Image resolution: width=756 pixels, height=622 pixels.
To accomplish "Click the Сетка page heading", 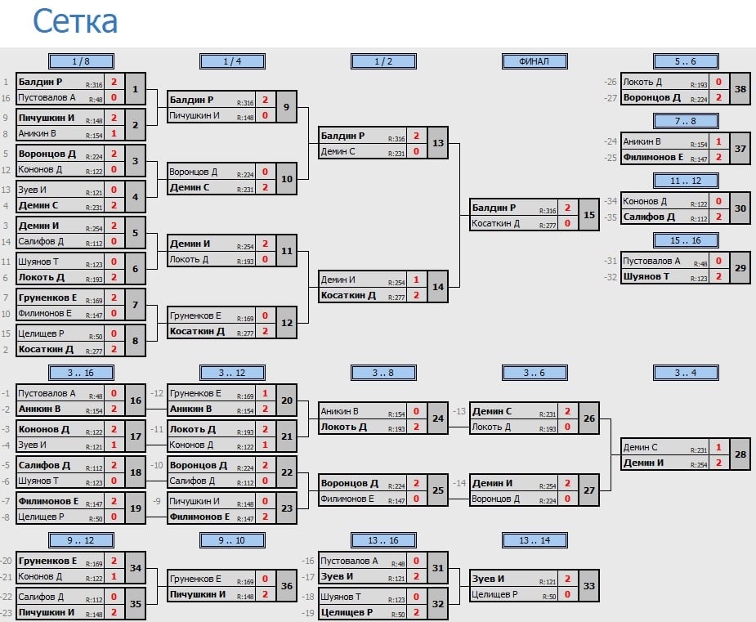I will [x=75, y=22].
